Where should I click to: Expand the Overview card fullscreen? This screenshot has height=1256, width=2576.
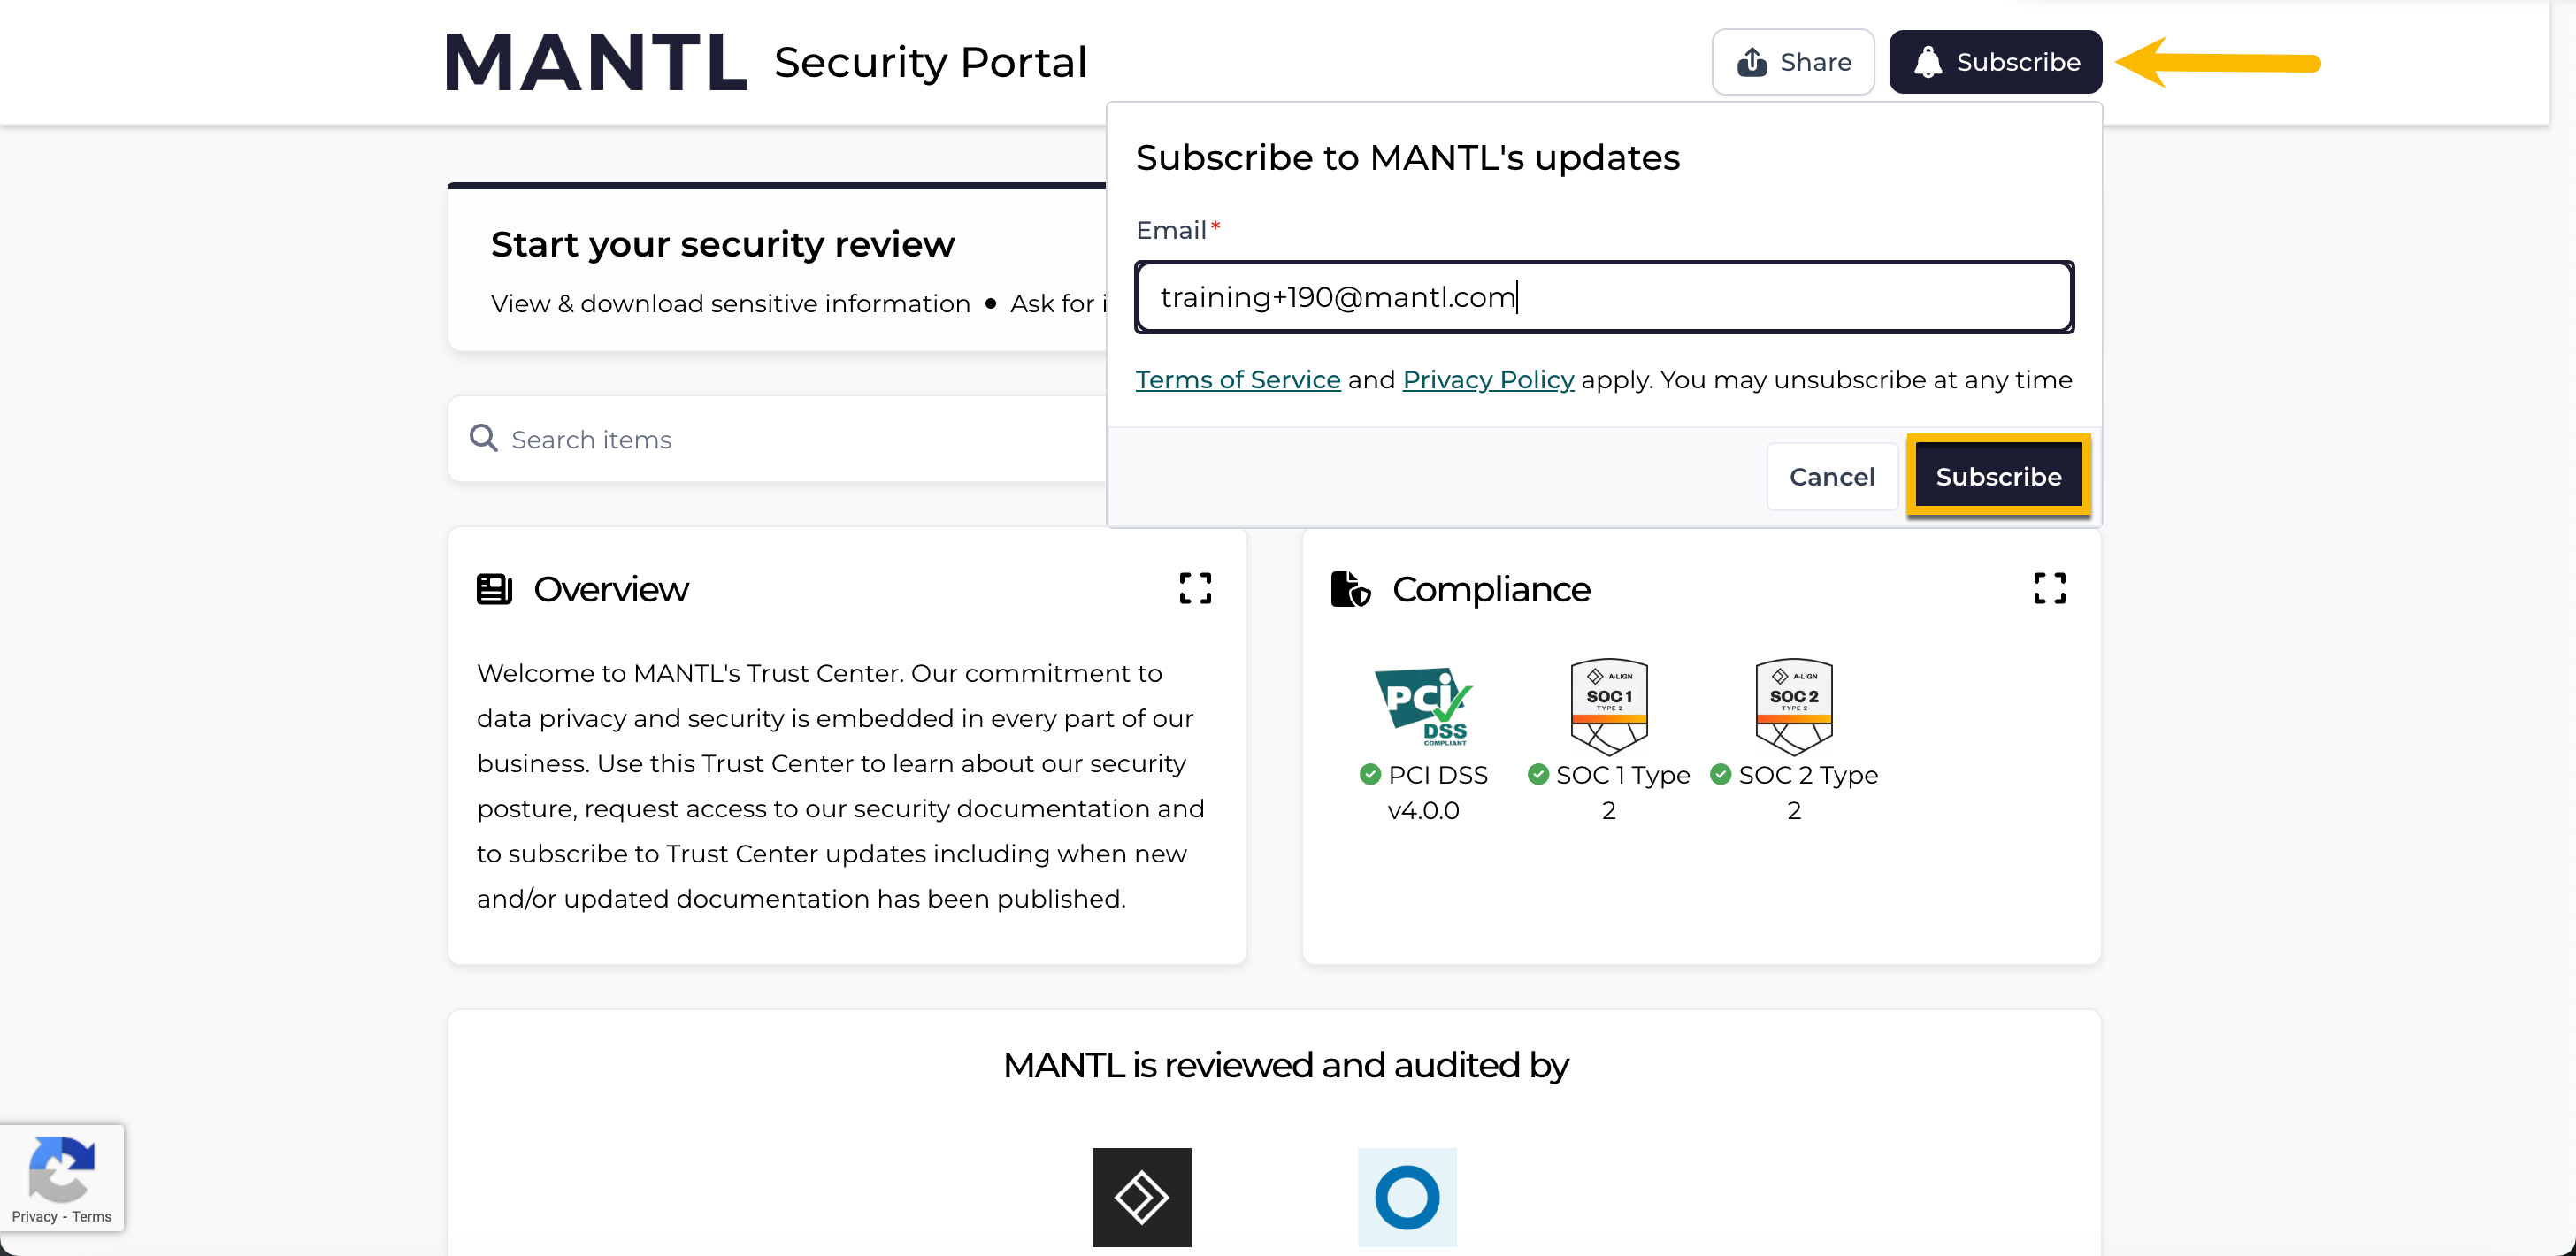tap(1195, 588)
